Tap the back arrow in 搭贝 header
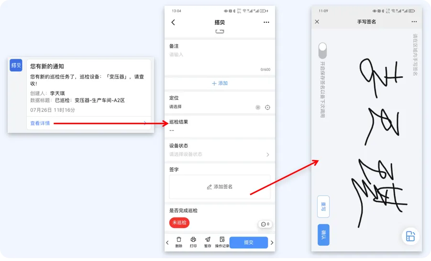Image resolution: width=431 pixels, height=261 pixels. point(173,22)
